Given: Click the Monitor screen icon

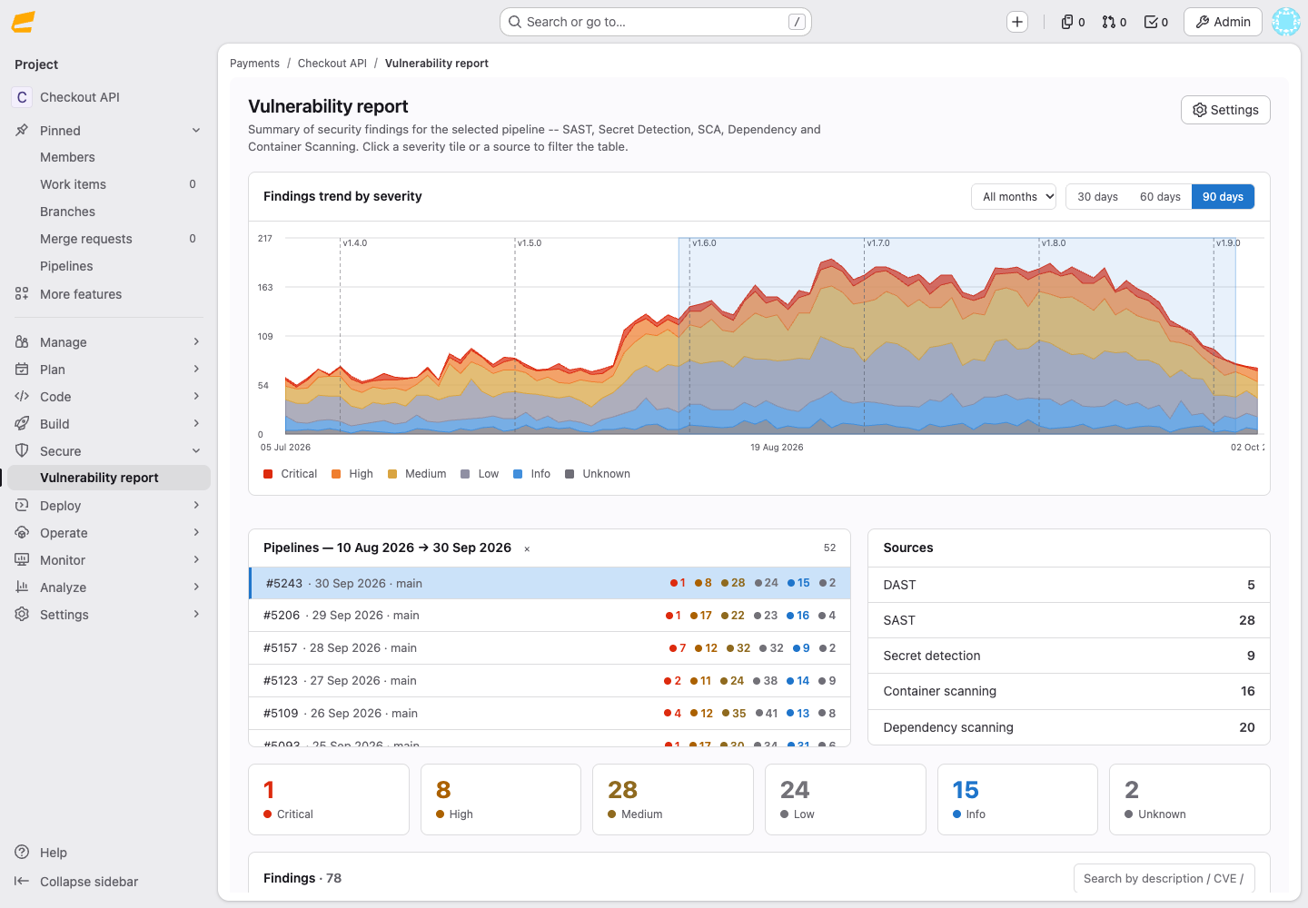Looking at the screenshot, I should [x=22, y=560].
